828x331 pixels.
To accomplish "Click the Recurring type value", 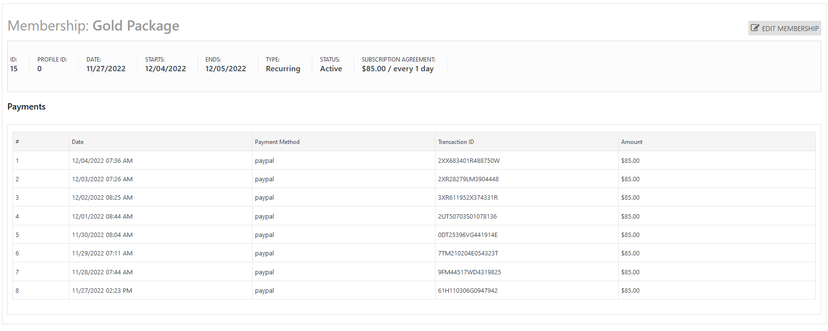I will 283,69.
